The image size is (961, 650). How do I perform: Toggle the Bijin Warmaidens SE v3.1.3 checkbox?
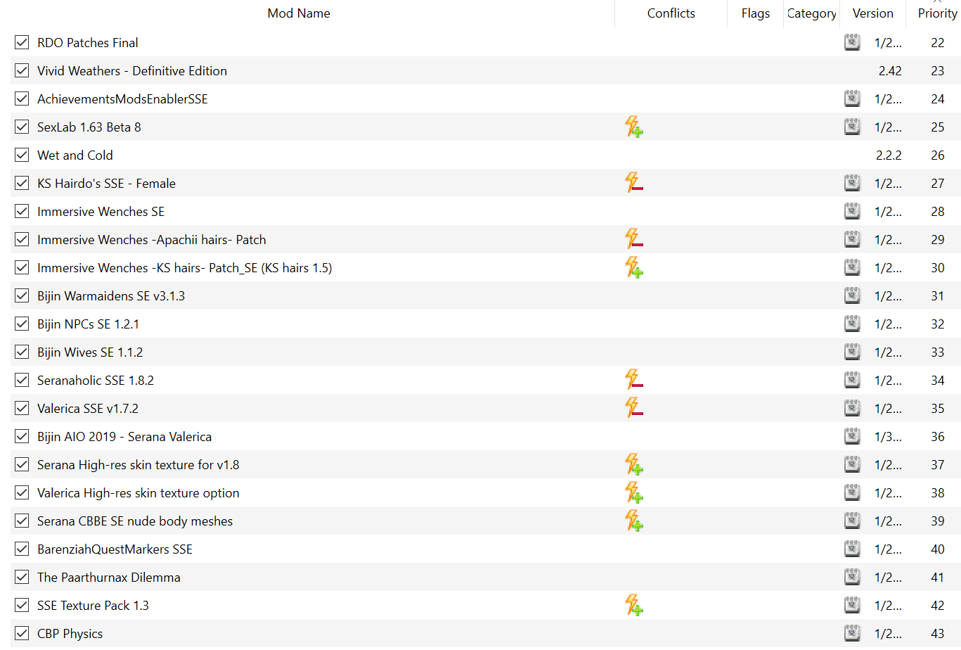(22, 295)
